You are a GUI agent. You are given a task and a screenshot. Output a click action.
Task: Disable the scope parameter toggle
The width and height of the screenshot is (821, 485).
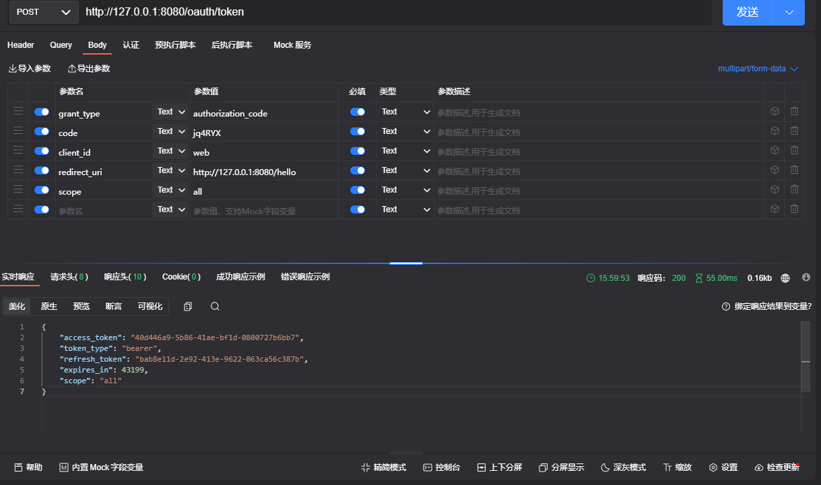point(42,190)
